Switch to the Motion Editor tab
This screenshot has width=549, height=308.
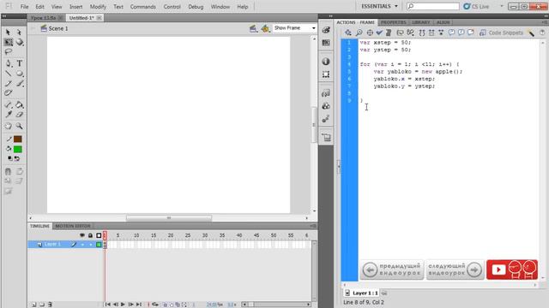pos(73,226)
